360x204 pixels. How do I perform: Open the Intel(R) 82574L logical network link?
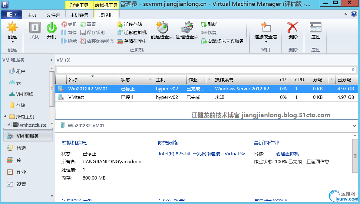[x=202, y=154]
